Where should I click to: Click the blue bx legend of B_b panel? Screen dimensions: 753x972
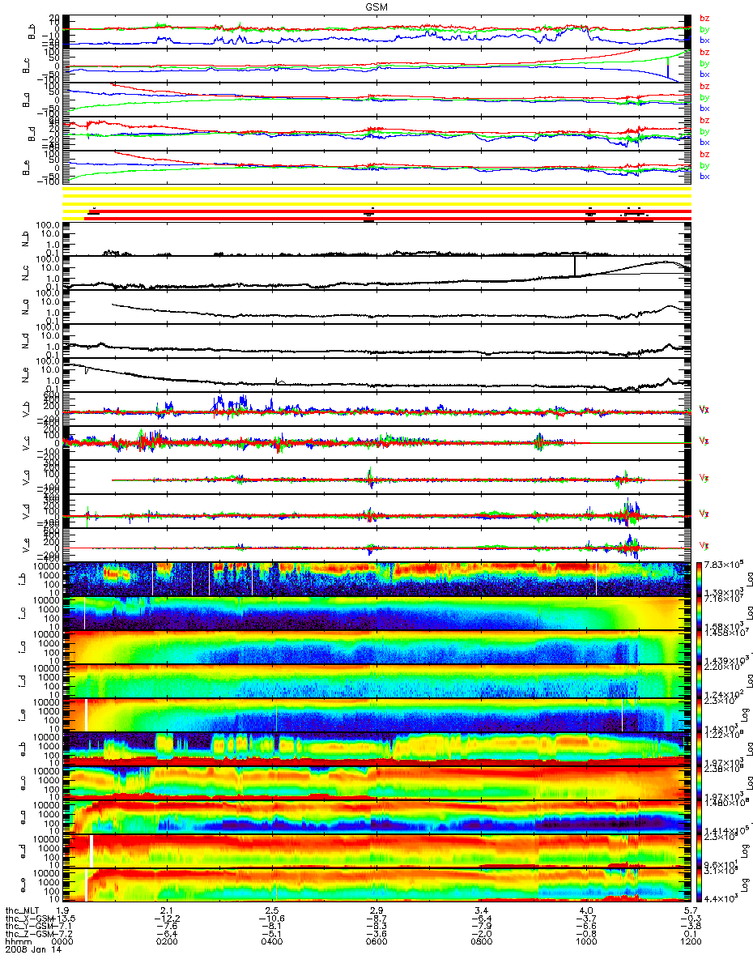click(x=704, y=40)
